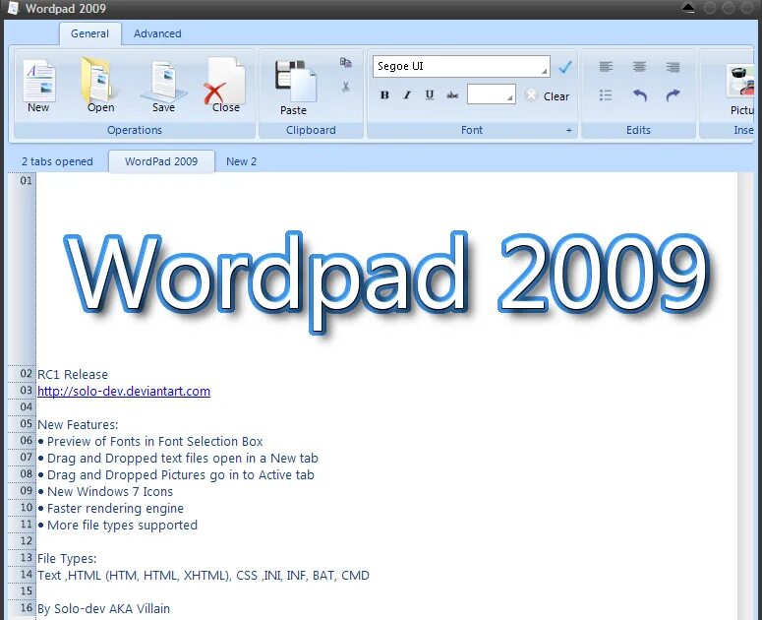Select the WordPad 2009 document tab
The image size is (762, 620).
[x=161, y=161]
